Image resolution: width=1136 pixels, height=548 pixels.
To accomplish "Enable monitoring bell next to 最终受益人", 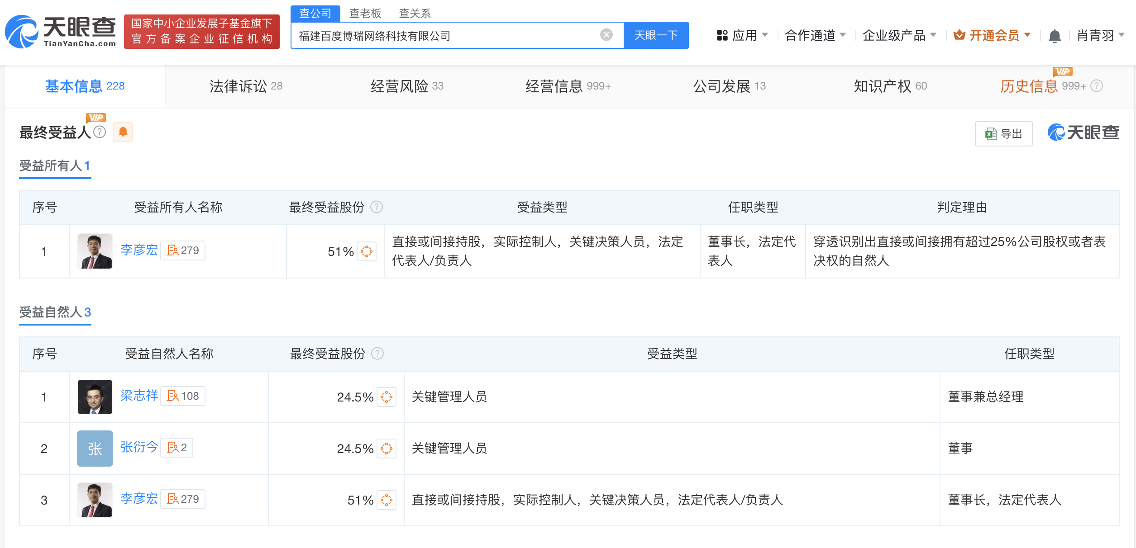I will pos(122,132).
